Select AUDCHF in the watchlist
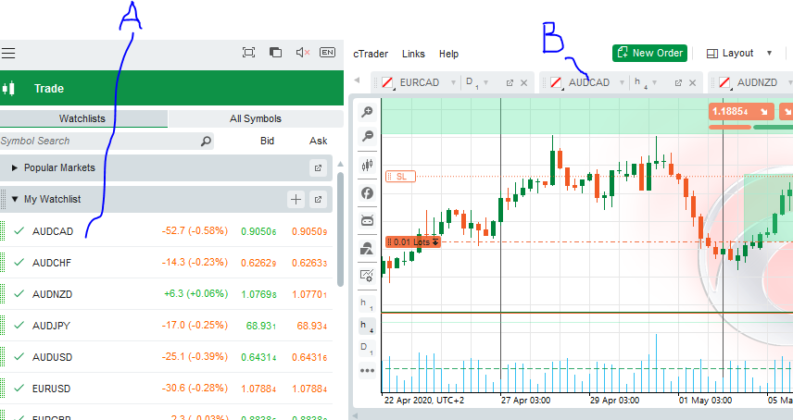 click(x=52, y=262)
